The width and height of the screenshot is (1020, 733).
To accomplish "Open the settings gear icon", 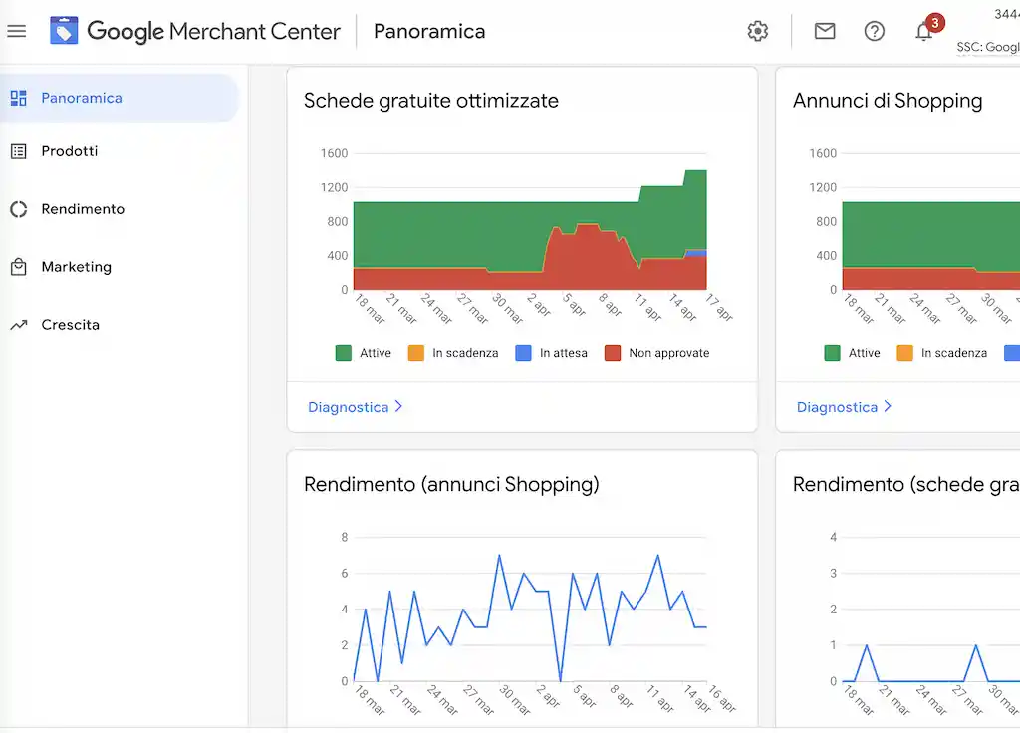I will pyautogui.click(x=757, y=31).
